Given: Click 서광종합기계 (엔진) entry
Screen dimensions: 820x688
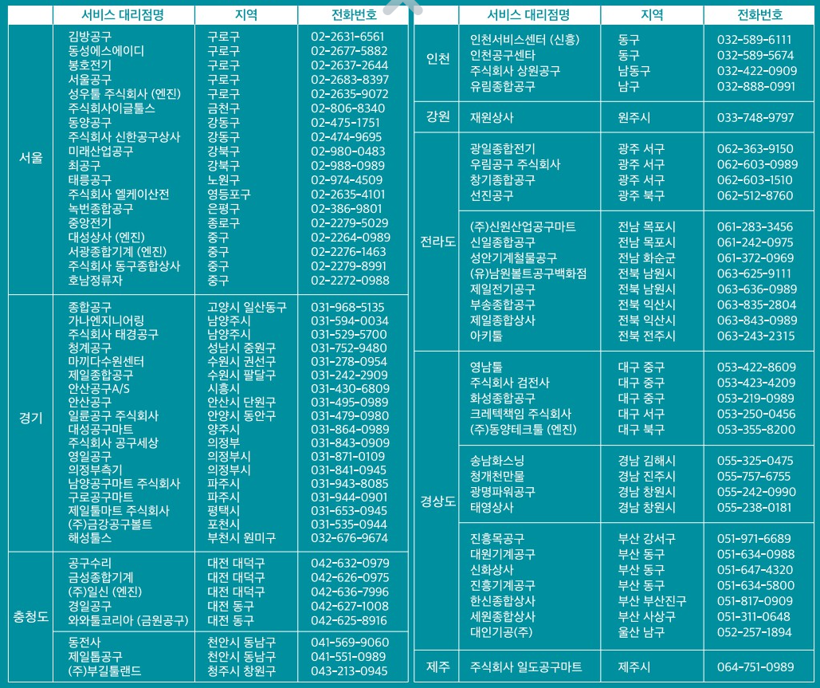Looking at the screenshot, I should click(117, 251).
